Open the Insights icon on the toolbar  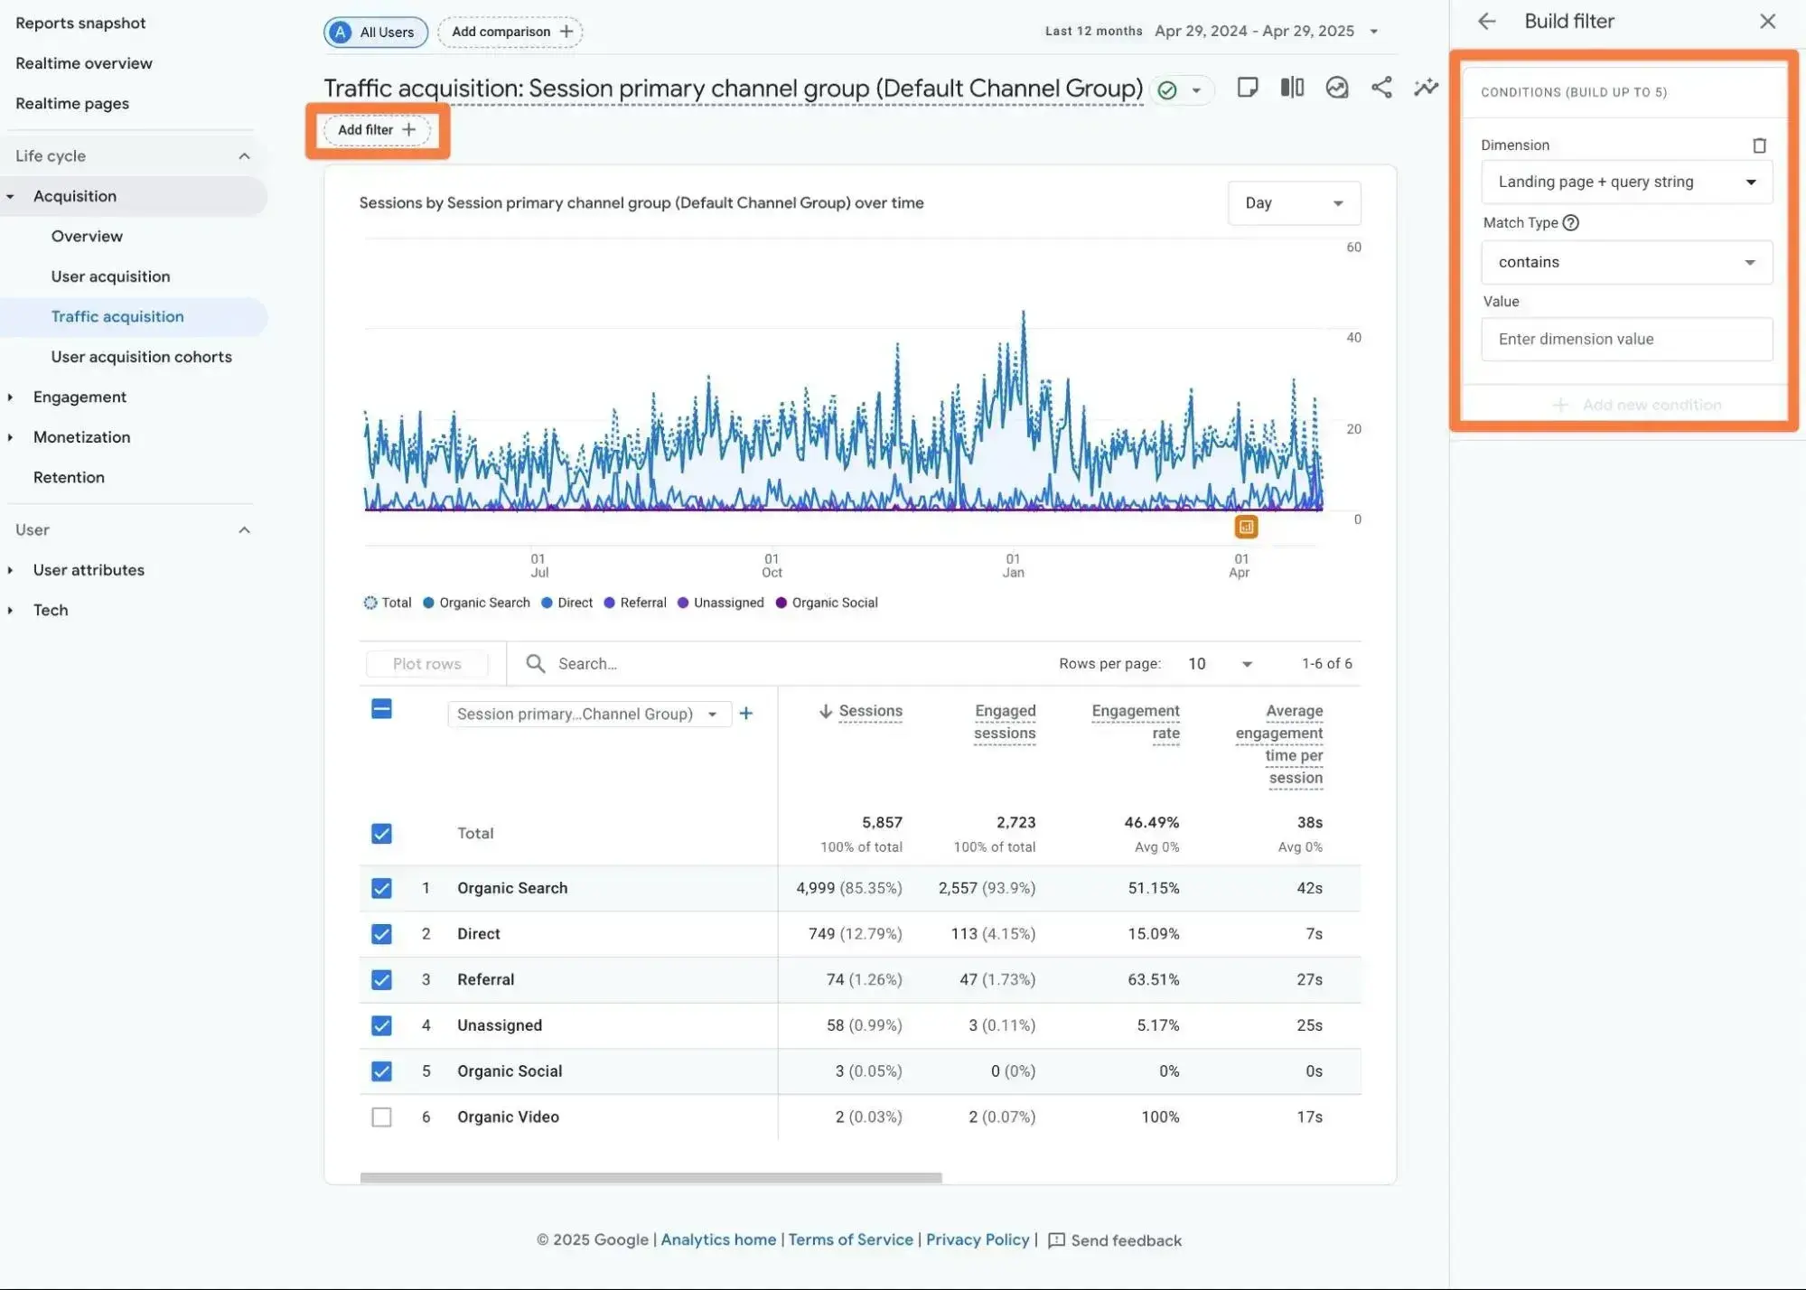[1337, 88]
